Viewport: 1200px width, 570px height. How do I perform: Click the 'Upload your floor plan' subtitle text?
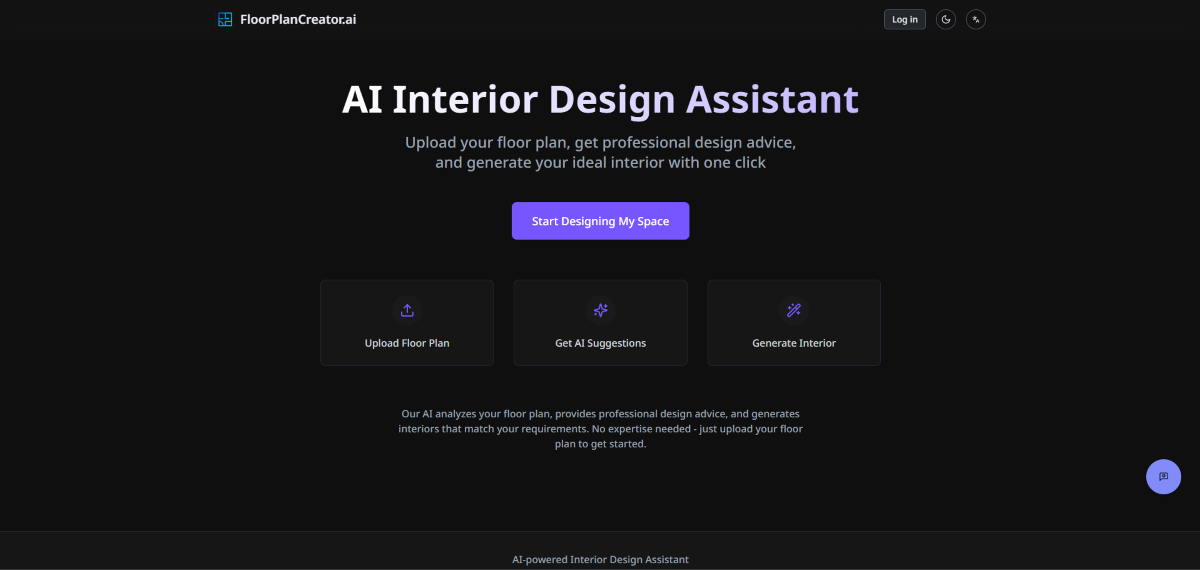click(x=600, y=142)
